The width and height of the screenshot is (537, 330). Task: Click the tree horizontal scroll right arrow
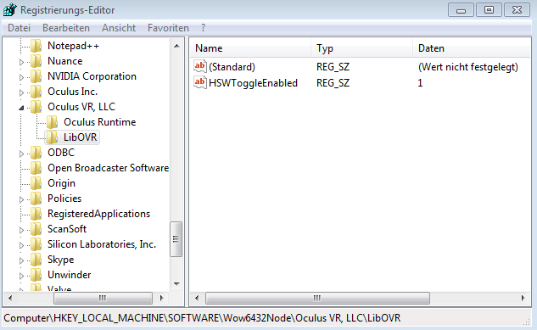click(x=162, y=298)
